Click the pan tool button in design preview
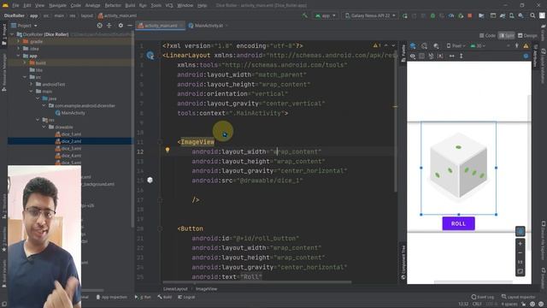Viewport: 547px width, 308px height. pos(521,231)
